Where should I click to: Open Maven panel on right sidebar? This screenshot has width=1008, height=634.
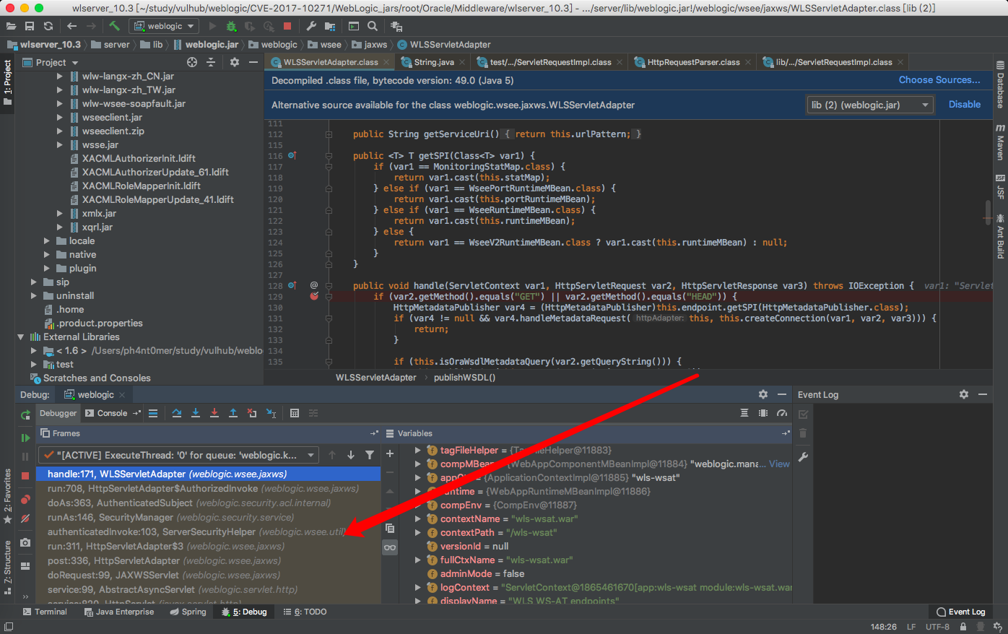click(1000, 142)
